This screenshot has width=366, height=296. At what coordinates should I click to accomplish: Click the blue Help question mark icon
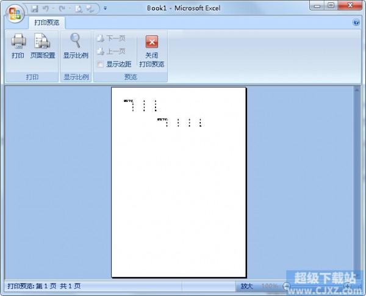[356, 23]
